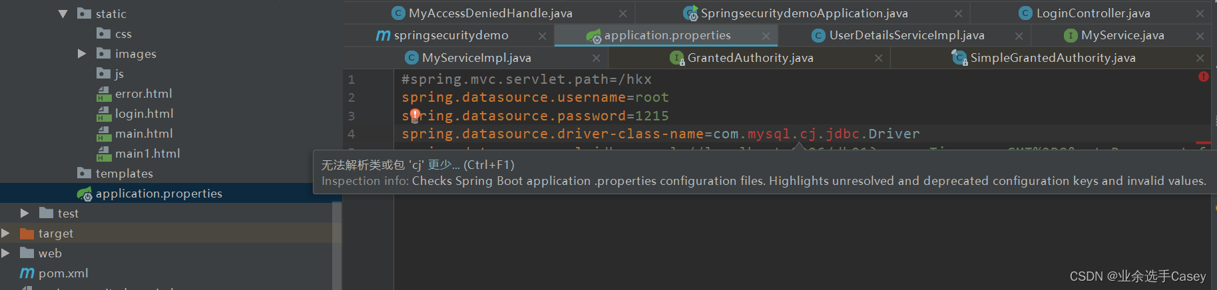Screen dimensions: 1217x290
Task: Expand the test folder
Action: (x=25, y=213)
